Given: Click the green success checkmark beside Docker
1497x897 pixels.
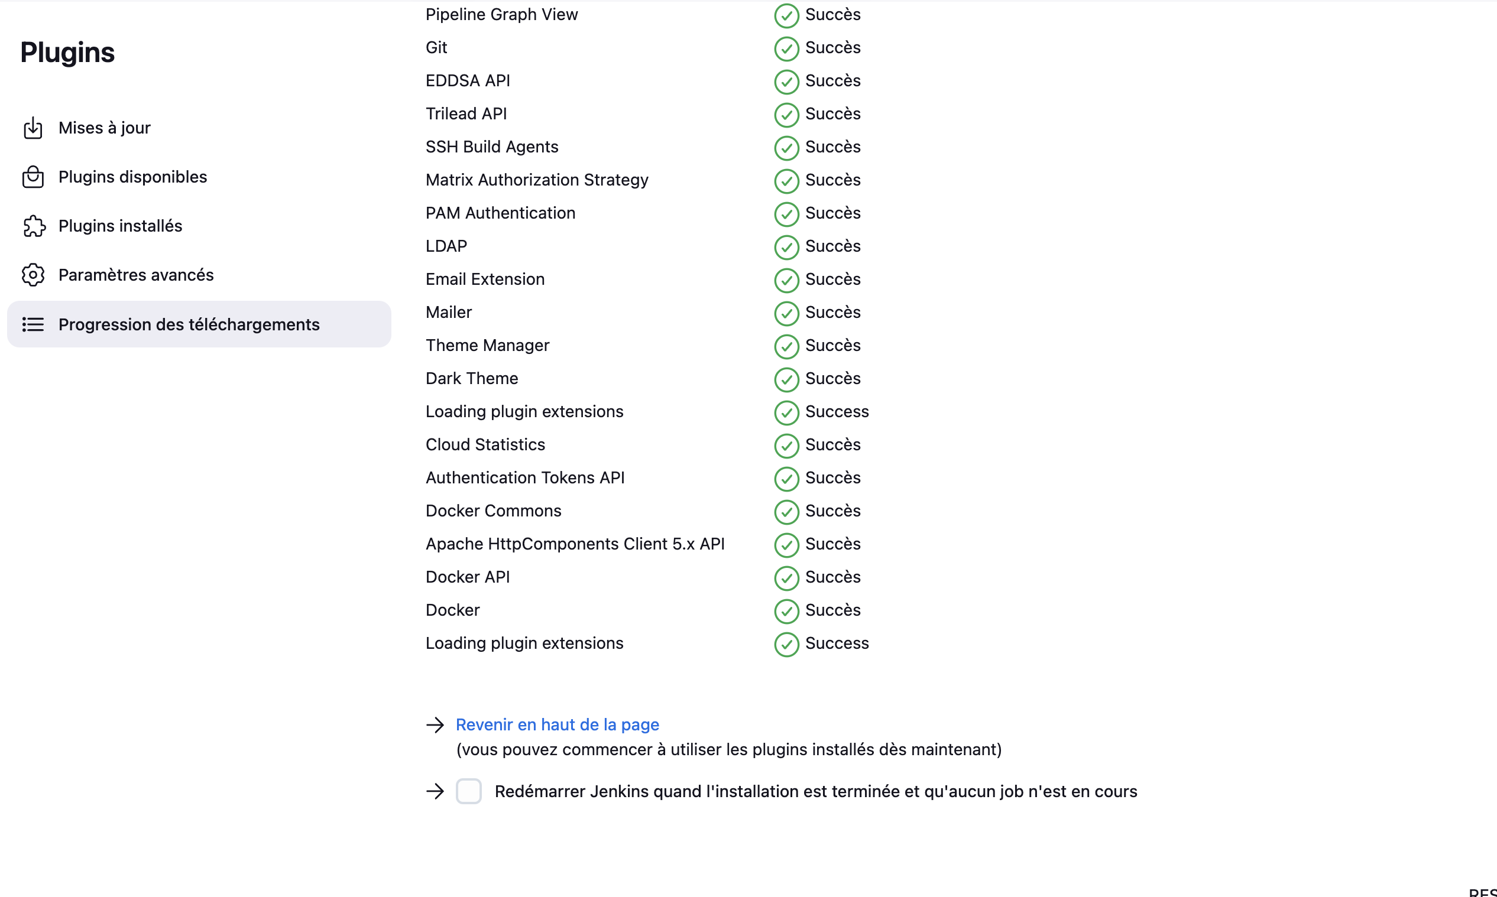Looking at the screenshot, I should (x=786, y=611).
